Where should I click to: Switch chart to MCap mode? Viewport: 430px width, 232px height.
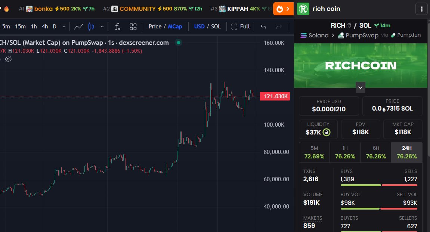(175, 27)
